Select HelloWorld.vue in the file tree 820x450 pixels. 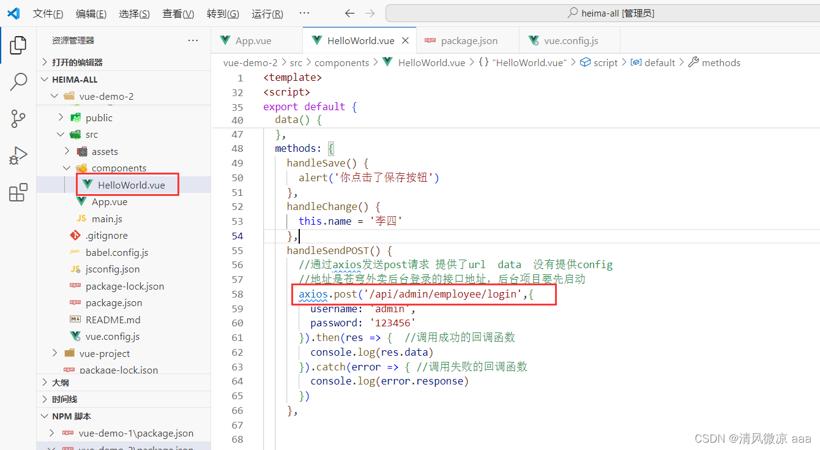(124, 185)
